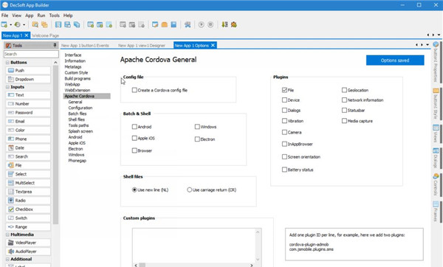Click the Save floppy disk icon
The height and width of the screenshot is (267, 443).
pos(58,25)
